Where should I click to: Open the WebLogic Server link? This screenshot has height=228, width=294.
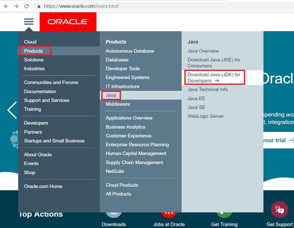point(206,116)
